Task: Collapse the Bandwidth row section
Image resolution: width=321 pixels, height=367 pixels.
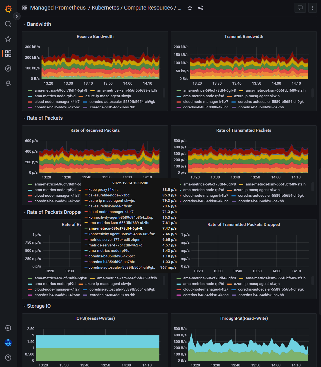Action: 39,24
